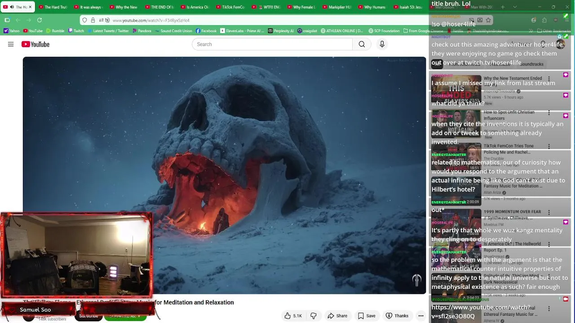
Task: Open the 'From Google' bookmarks folder
Action: pos(423,31)
